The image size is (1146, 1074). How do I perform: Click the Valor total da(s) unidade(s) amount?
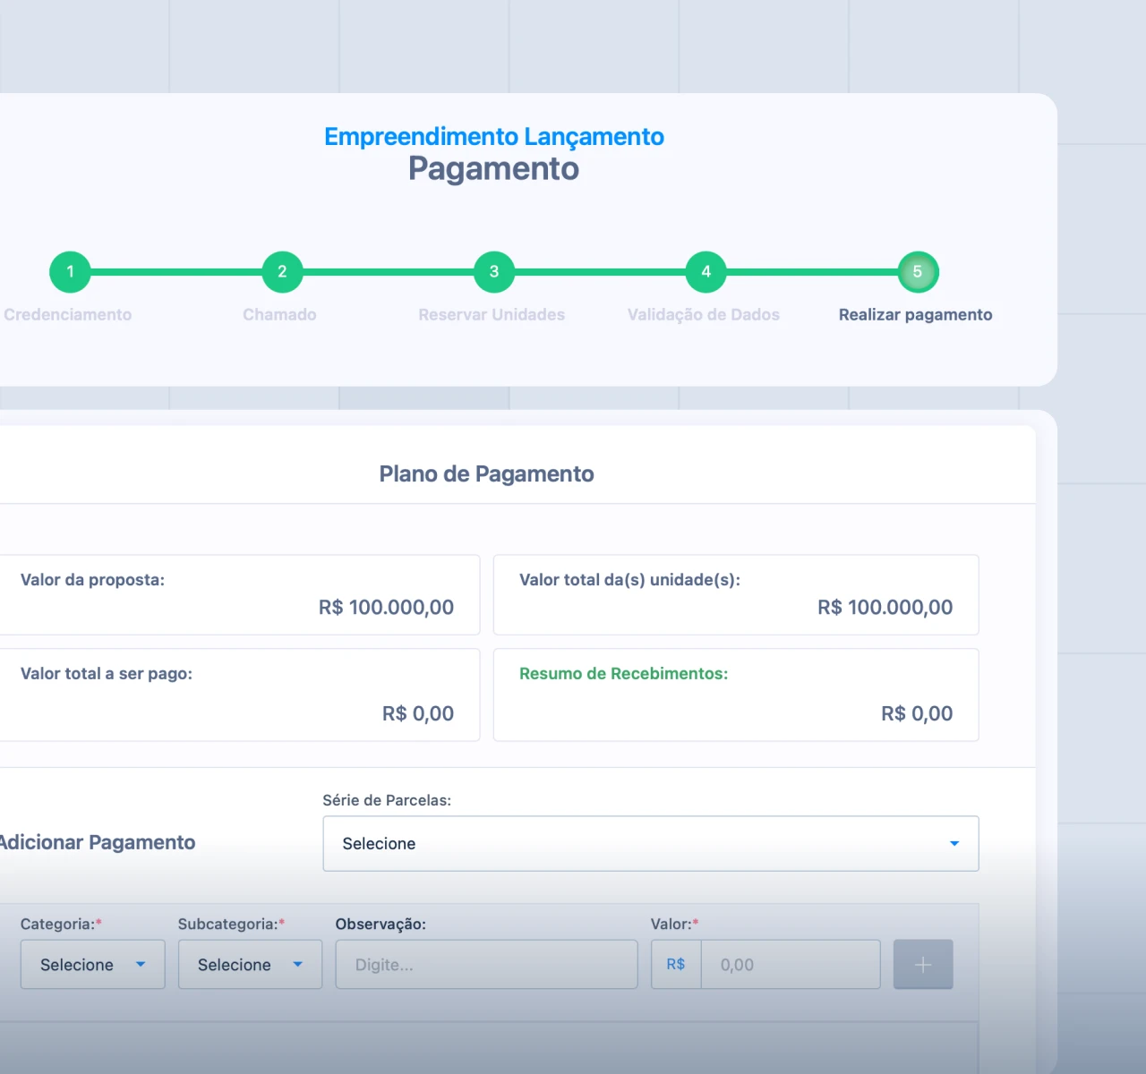(x=885, y=607)
